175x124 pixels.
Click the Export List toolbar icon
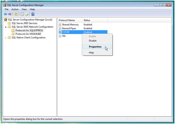27,14
